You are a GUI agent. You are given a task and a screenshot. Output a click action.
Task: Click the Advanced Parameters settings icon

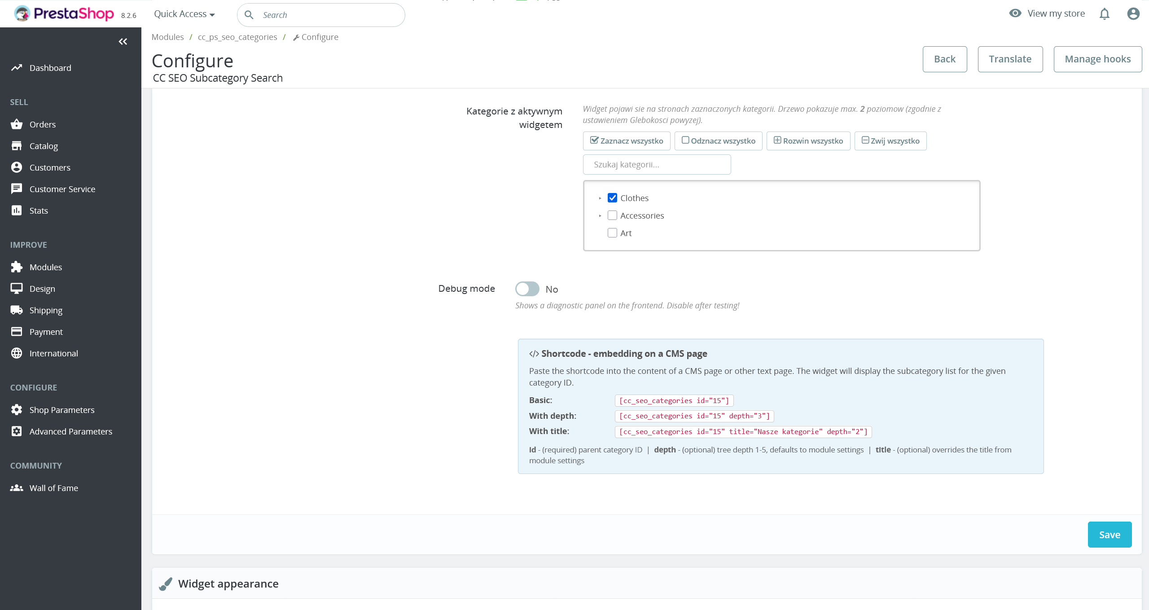click(x=17, y=431)
